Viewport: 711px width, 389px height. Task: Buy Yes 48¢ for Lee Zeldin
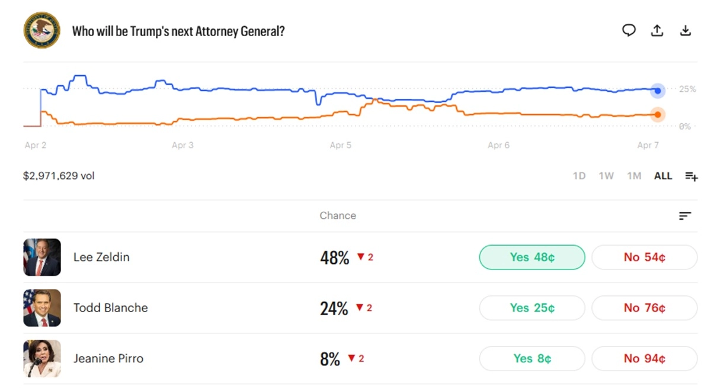tap(532, 258)
